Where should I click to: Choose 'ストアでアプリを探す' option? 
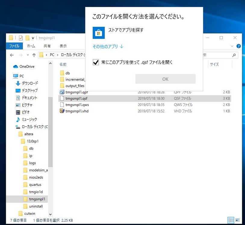126,30
